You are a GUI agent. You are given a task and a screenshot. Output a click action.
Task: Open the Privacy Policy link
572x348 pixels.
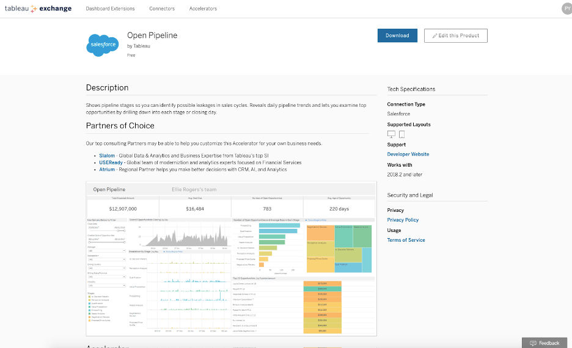pos(403,220)
